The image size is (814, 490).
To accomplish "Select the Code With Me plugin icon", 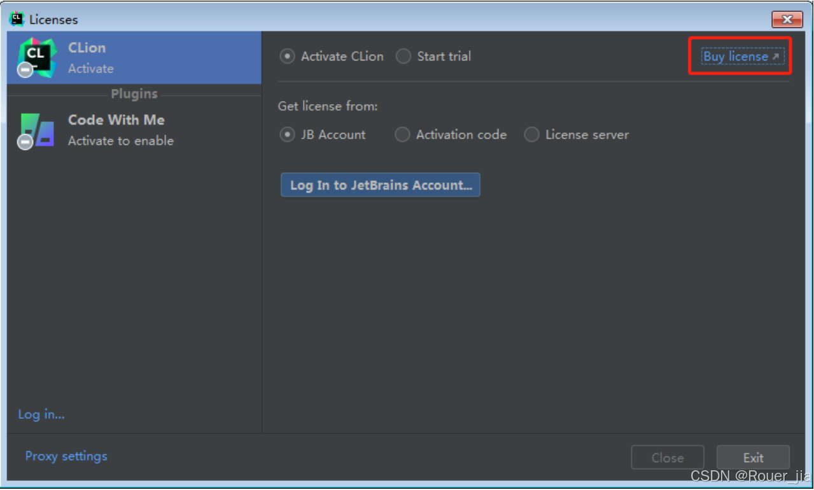I will pyautogui.click(x=37, y=130).
